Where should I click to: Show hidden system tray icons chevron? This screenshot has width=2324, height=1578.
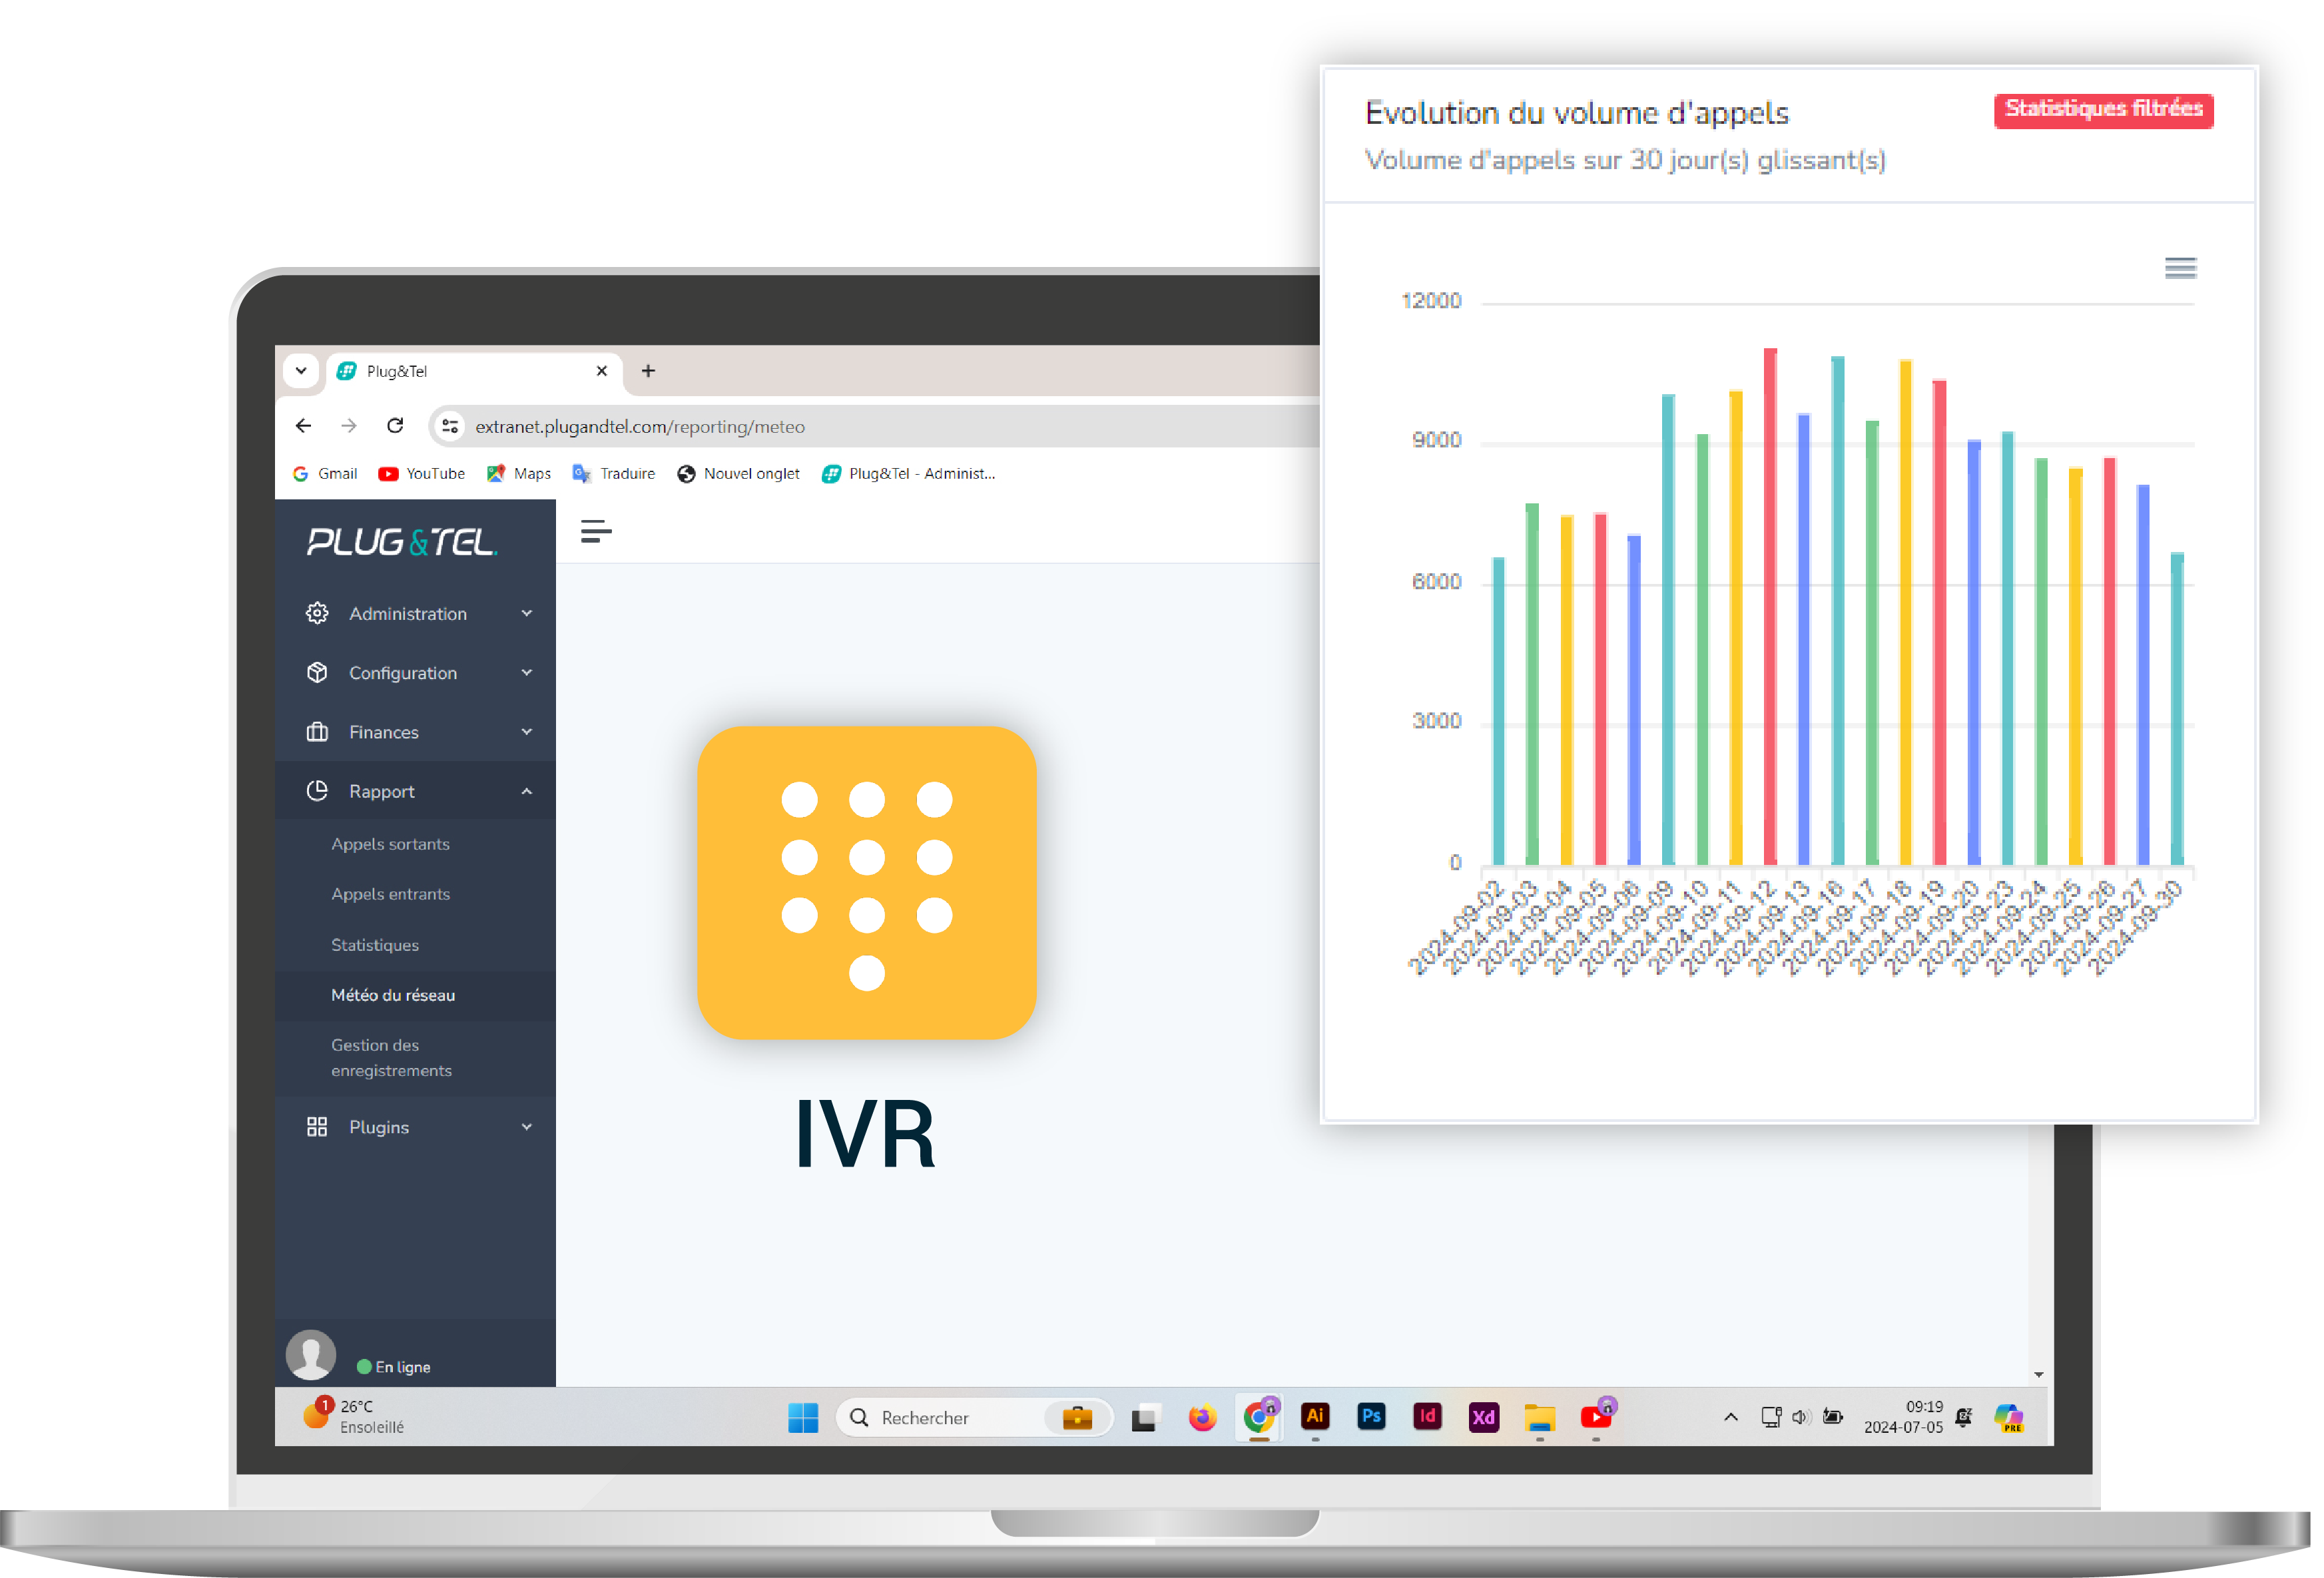[1731, 1417]
